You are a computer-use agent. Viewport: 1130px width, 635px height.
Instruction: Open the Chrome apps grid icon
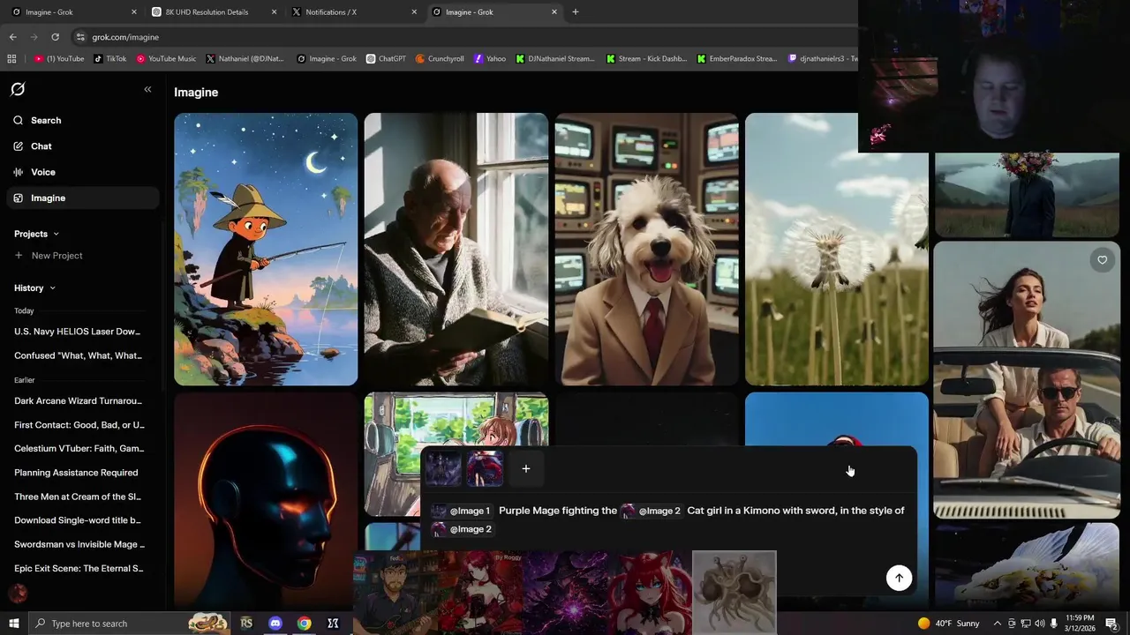click(11, 59)
